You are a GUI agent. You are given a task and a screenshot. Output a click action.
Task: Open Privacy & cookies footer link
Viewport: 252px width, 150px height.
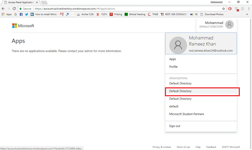pyautogui.click(x=162, y=147)
